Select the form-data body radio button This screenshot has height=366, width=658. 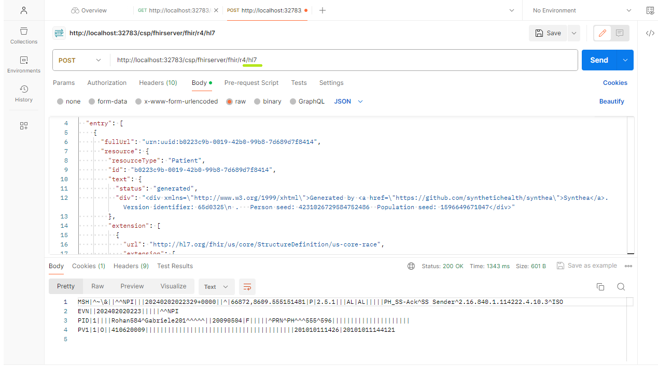click(92, 101)
